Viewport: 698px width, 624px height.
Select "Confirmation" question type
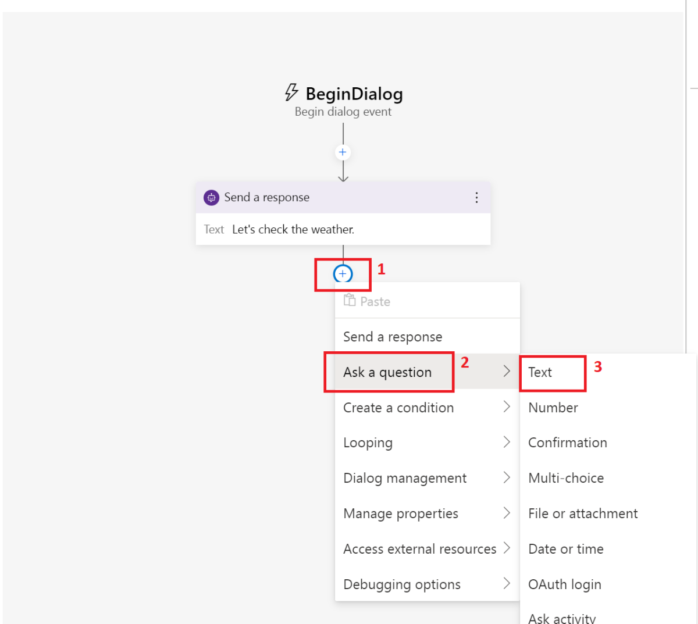(567, 443)
